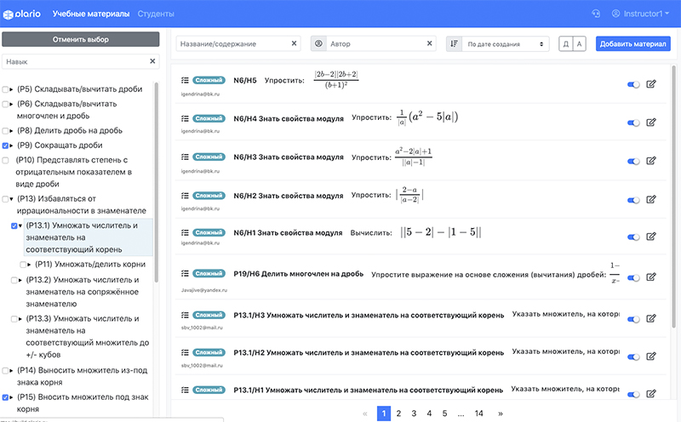Click the Olario logo
The width and height of the screenshot is (681, 422).
click(x=22, y=14)
